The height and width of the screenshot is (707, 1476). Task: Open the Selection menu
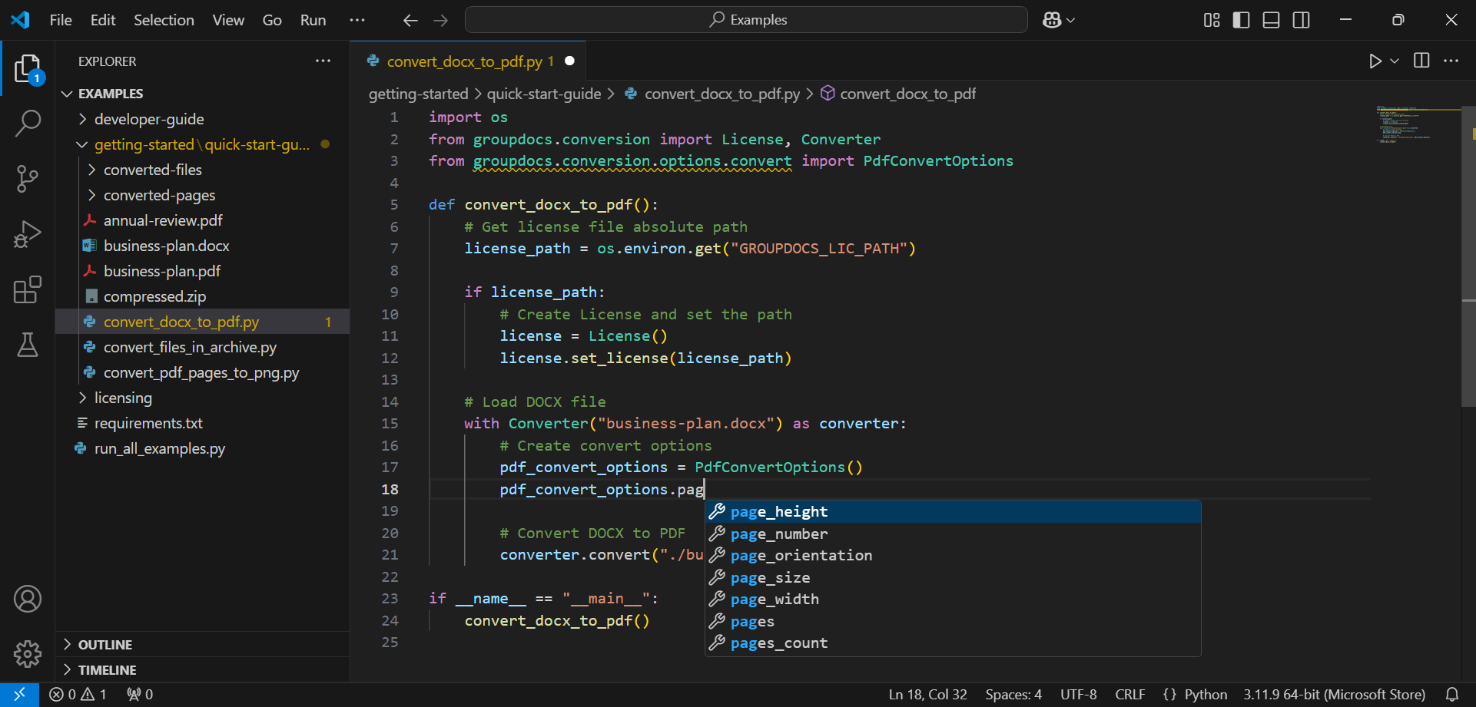click(164, 20)
